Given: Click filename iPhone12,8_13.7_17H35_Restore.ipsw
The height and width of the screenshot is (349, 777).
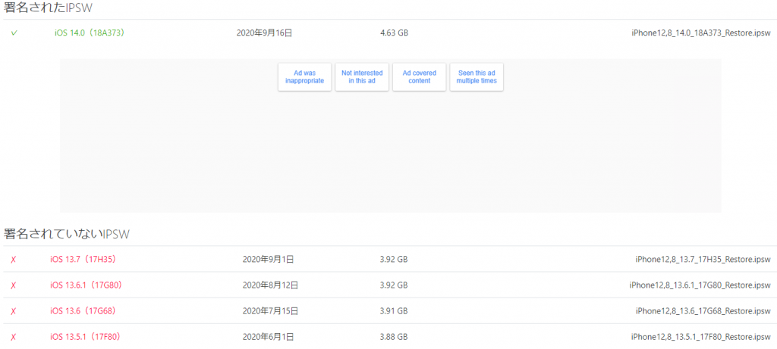Looking at the screenshot, I should 703,259.
